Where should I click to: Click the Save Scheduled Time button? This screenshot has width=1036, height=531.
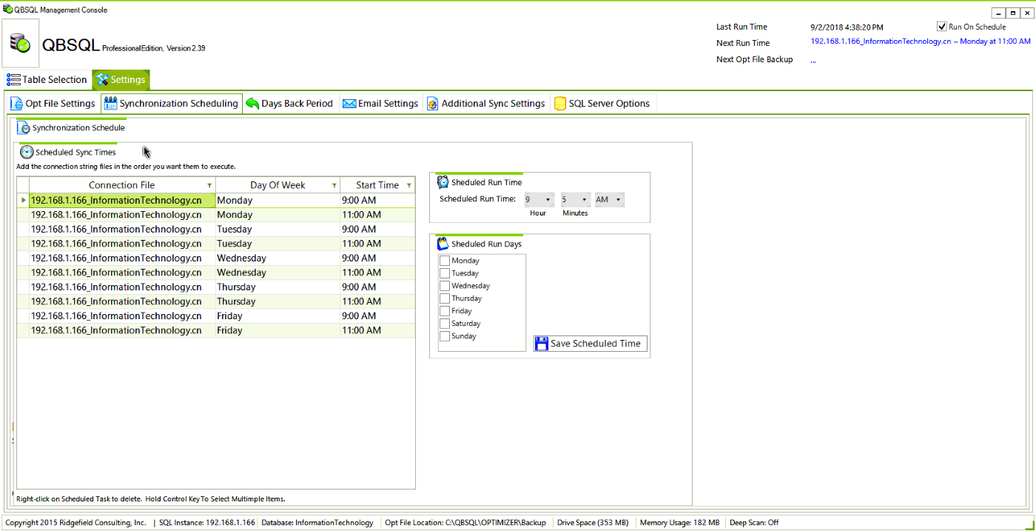click(590, 344)
